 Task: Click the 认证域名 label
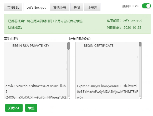[15, 28]
